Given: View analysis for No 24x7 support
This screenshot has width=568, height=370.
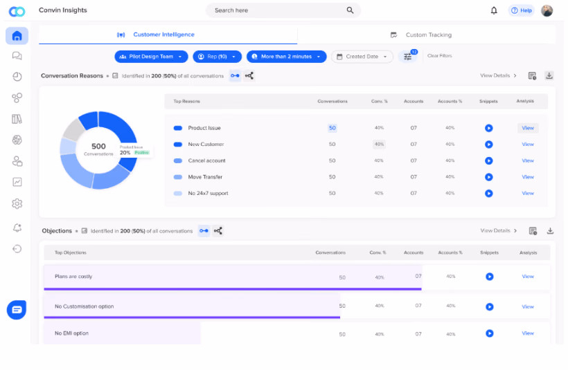Looking at the screenshot, I should tap(528, 193).
